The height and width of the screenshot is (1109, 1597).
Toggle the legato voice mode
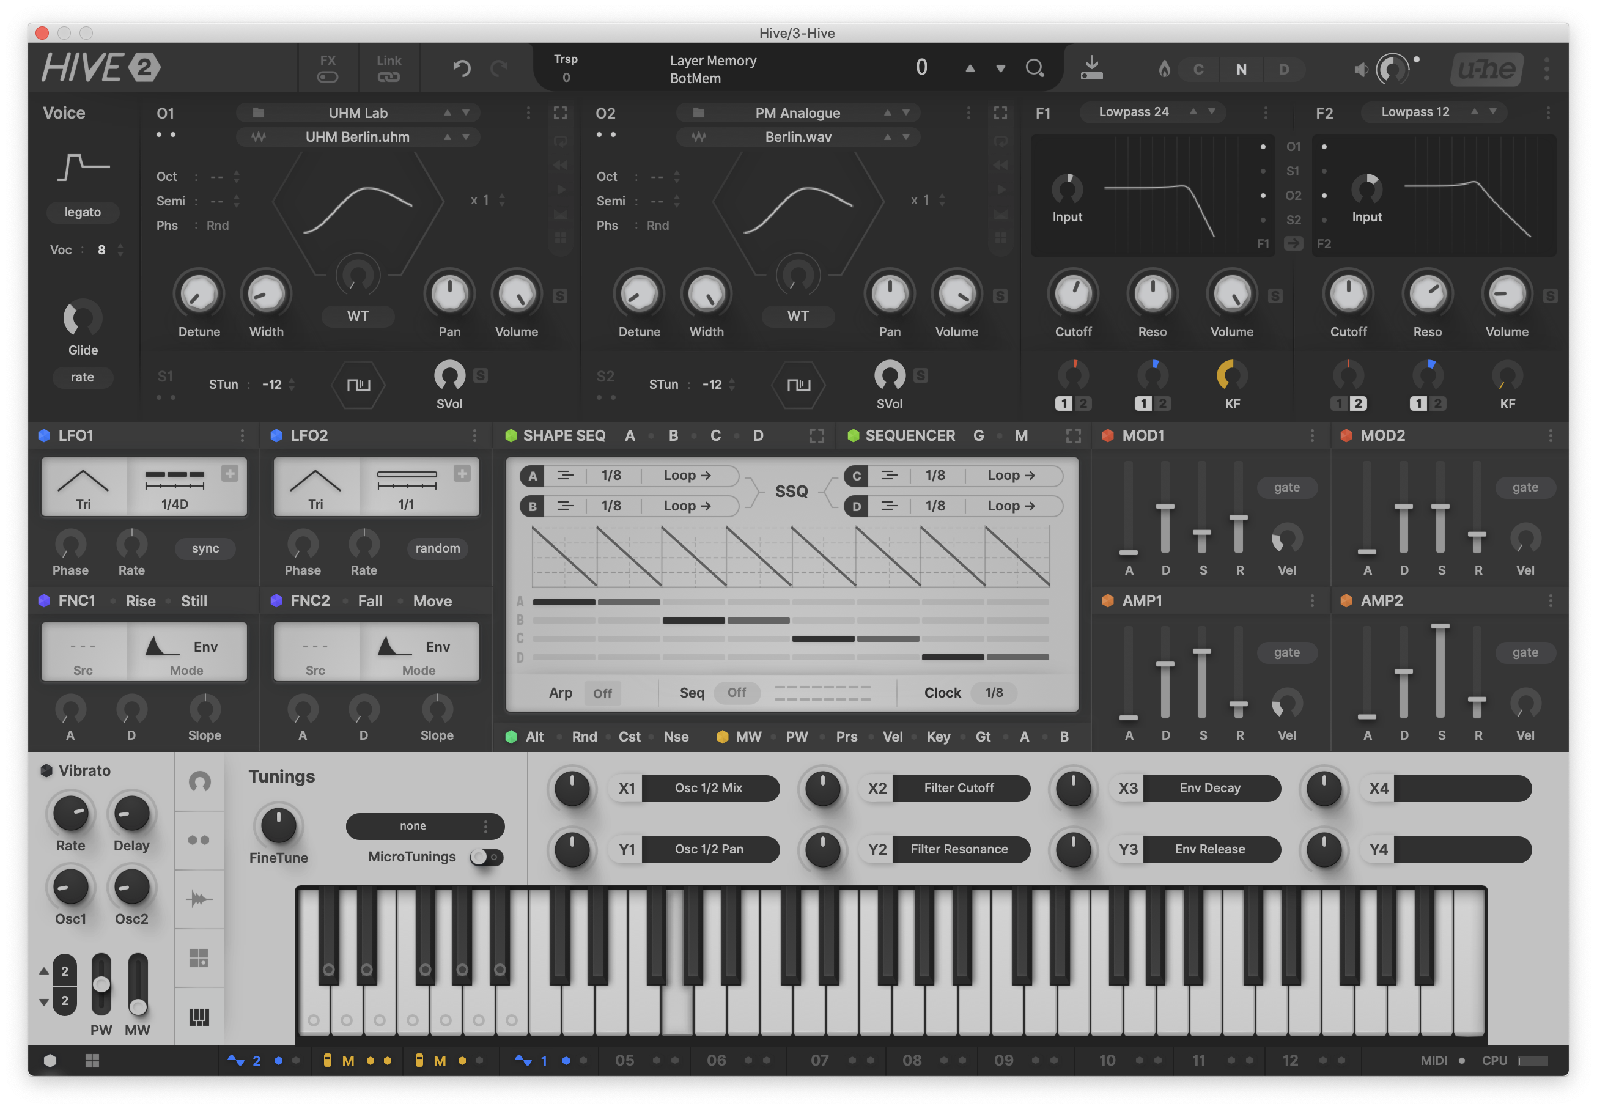pos(83,212)
